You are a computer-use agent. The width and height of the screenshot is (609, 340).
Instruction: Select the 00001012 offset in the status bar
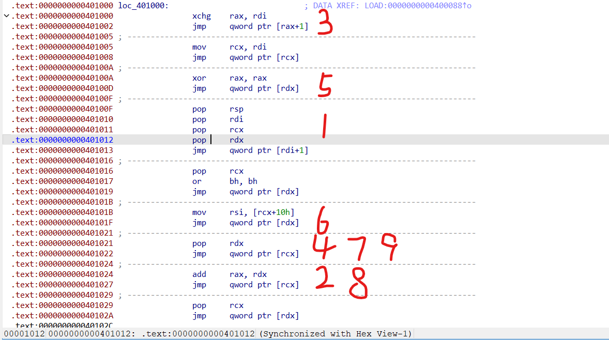(x=20, y=333)
